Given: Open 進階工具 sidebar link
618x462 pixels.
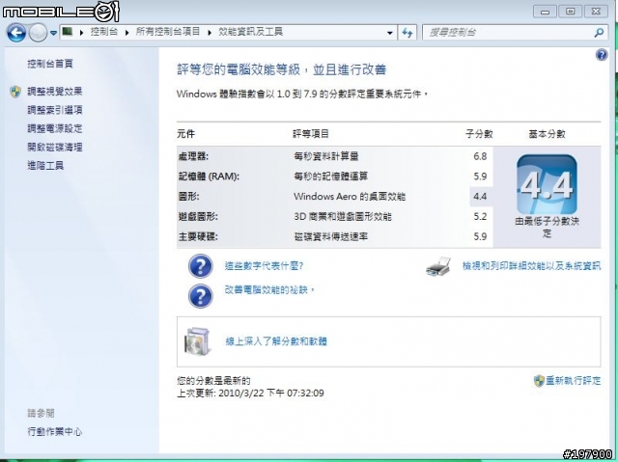Looking at the screenshot, I should (45, 166).
